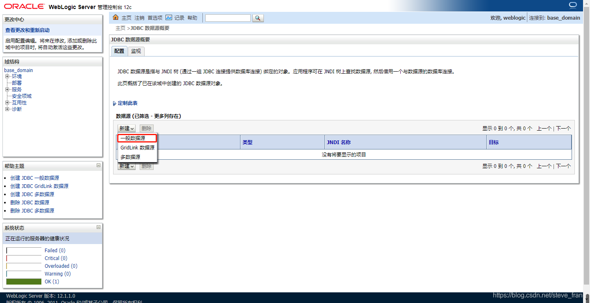Open 部署 in the domain tree
Viewport: 590px width, 303px height.
pyautogui.click(x=17, y=83)
